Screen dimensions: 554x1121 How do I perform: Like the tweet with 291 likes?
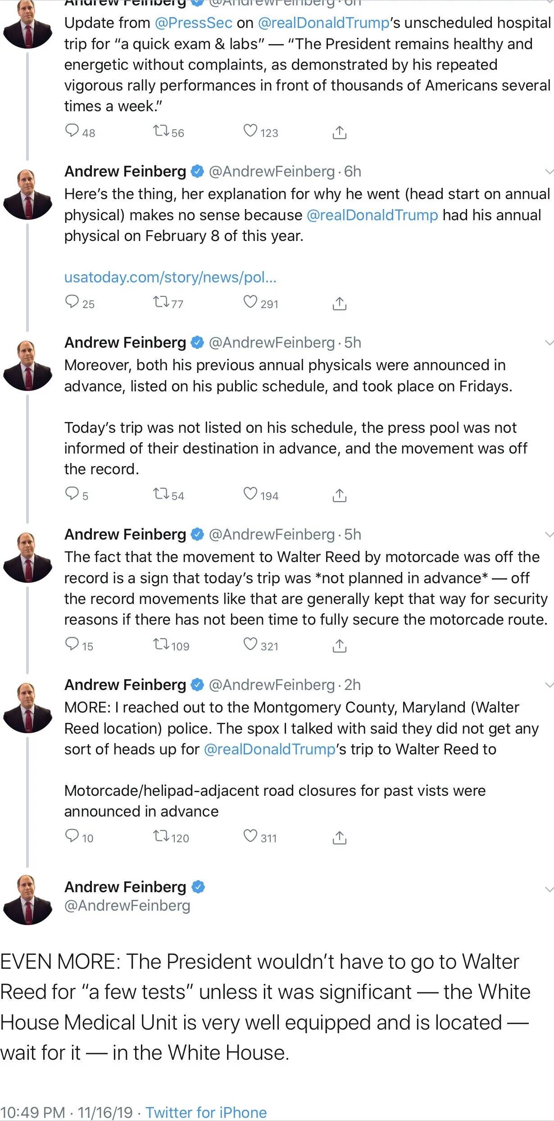250,302
